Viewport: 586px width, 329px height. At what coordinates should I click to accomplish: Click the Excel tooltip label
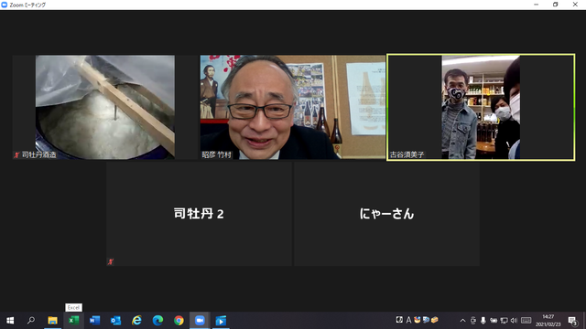tap(73, 307)
